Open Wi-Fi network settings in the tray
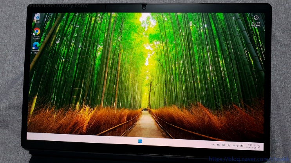 coord(234,146)
